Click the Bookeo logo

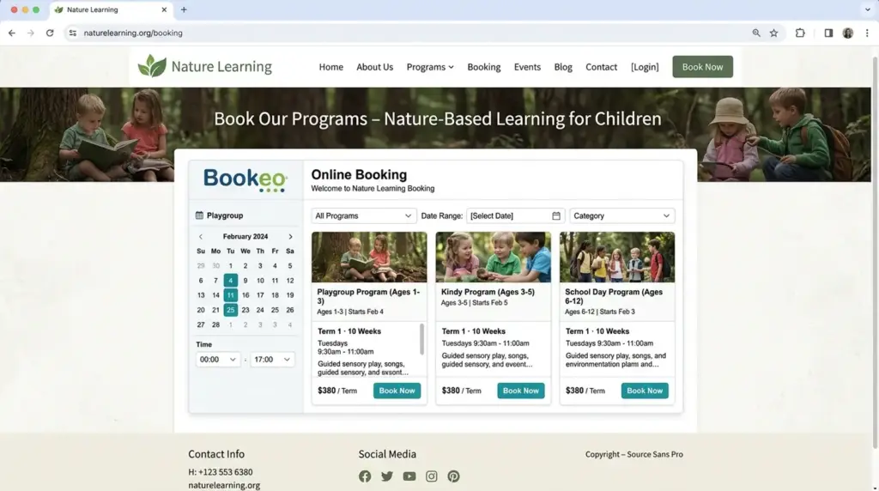[x=246, y=180]
